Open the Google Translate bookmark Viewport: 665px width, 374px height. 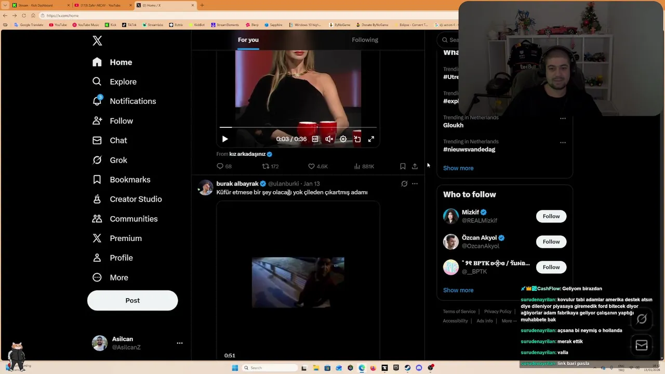click(30, 25)
